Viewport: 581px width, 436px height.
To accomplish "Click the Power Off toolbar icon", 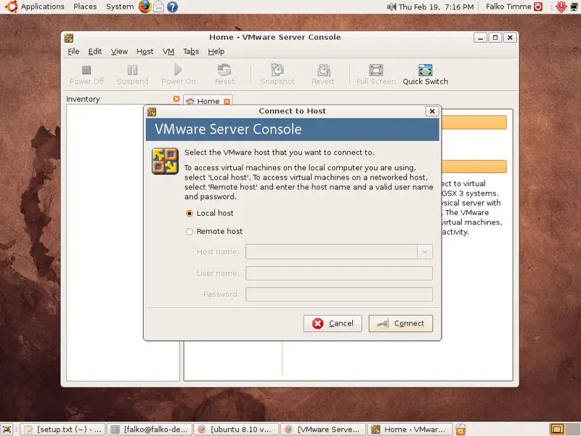I will click(86, 70).
